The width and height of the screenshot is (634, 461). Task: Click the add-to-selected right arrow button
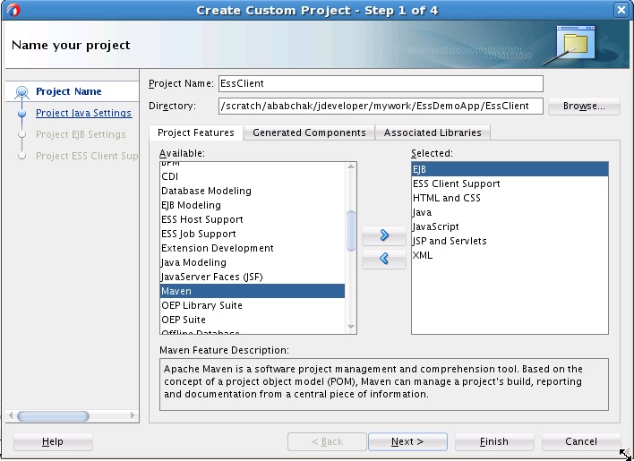coord(385,236)
